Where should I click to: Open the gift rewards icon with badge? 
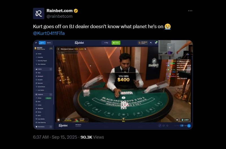pos(156,43)
